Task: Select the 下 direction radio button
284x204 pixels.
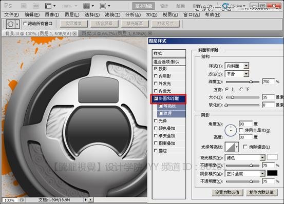Action: (241, 89)
